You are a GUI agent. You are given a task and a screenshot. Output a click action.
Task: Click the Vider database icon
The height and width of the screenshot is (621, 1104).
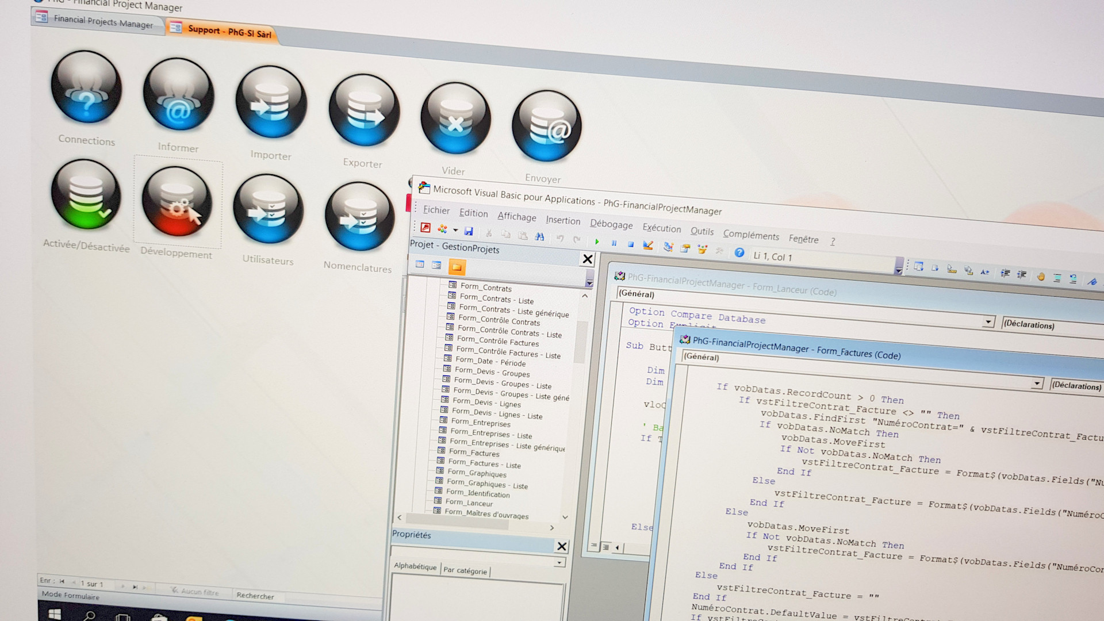point(455,118)
